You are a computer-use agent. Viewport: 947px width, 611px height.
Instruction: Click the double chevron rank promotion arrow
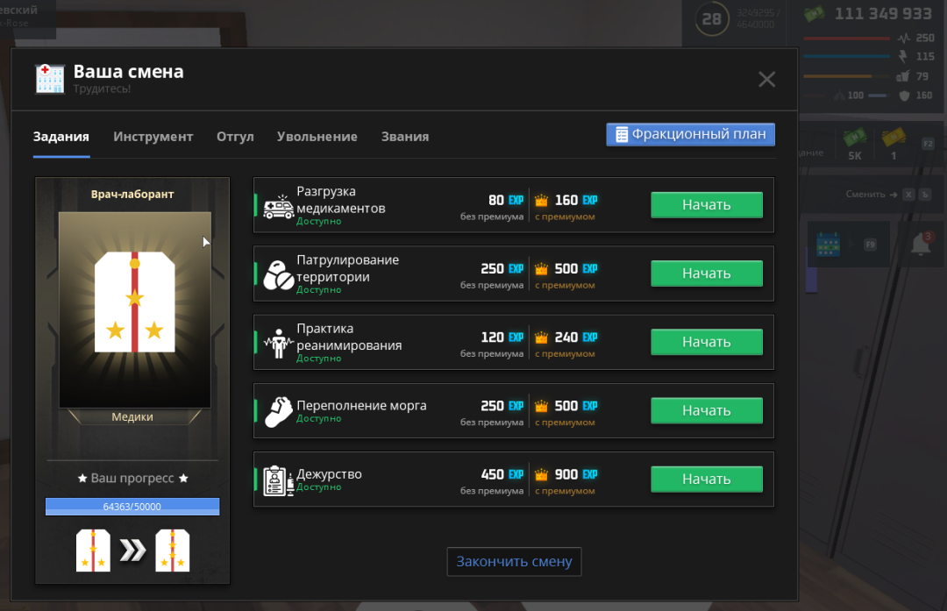click(133, 551)
